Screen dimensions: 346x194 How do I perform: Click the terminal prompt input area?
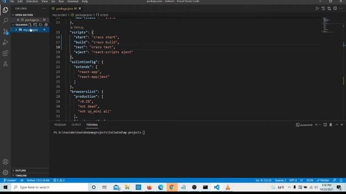(x=144, y=133)
